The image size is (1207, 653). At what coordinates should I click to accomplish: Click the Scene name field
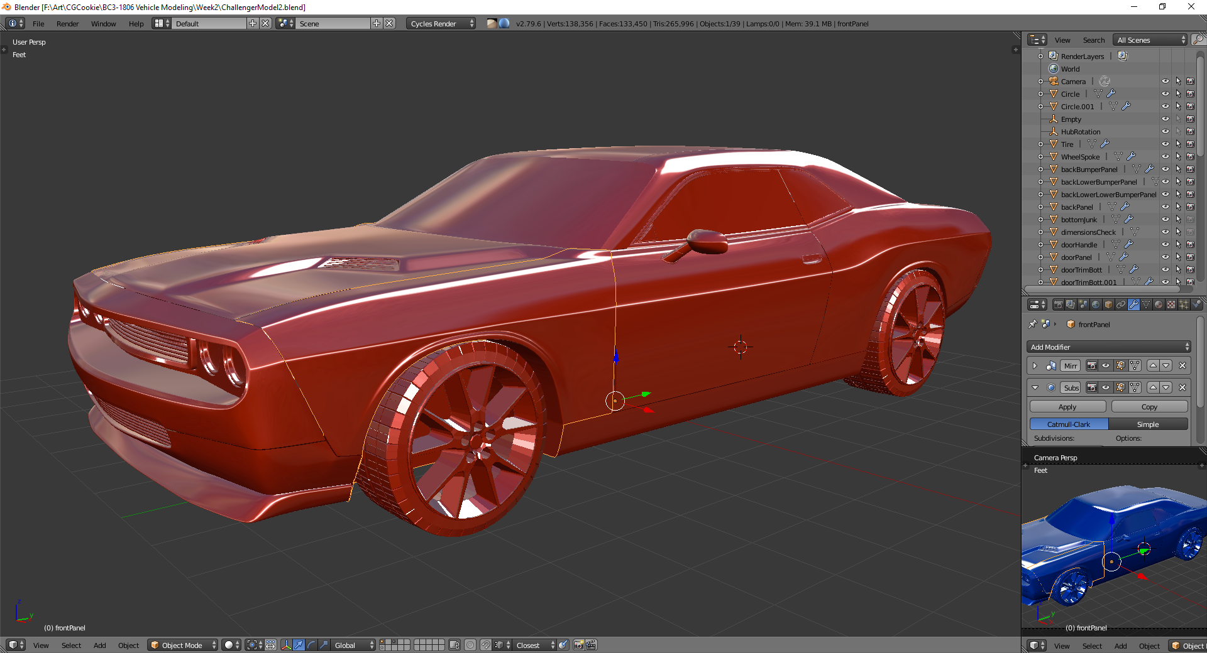pos(334,23)
